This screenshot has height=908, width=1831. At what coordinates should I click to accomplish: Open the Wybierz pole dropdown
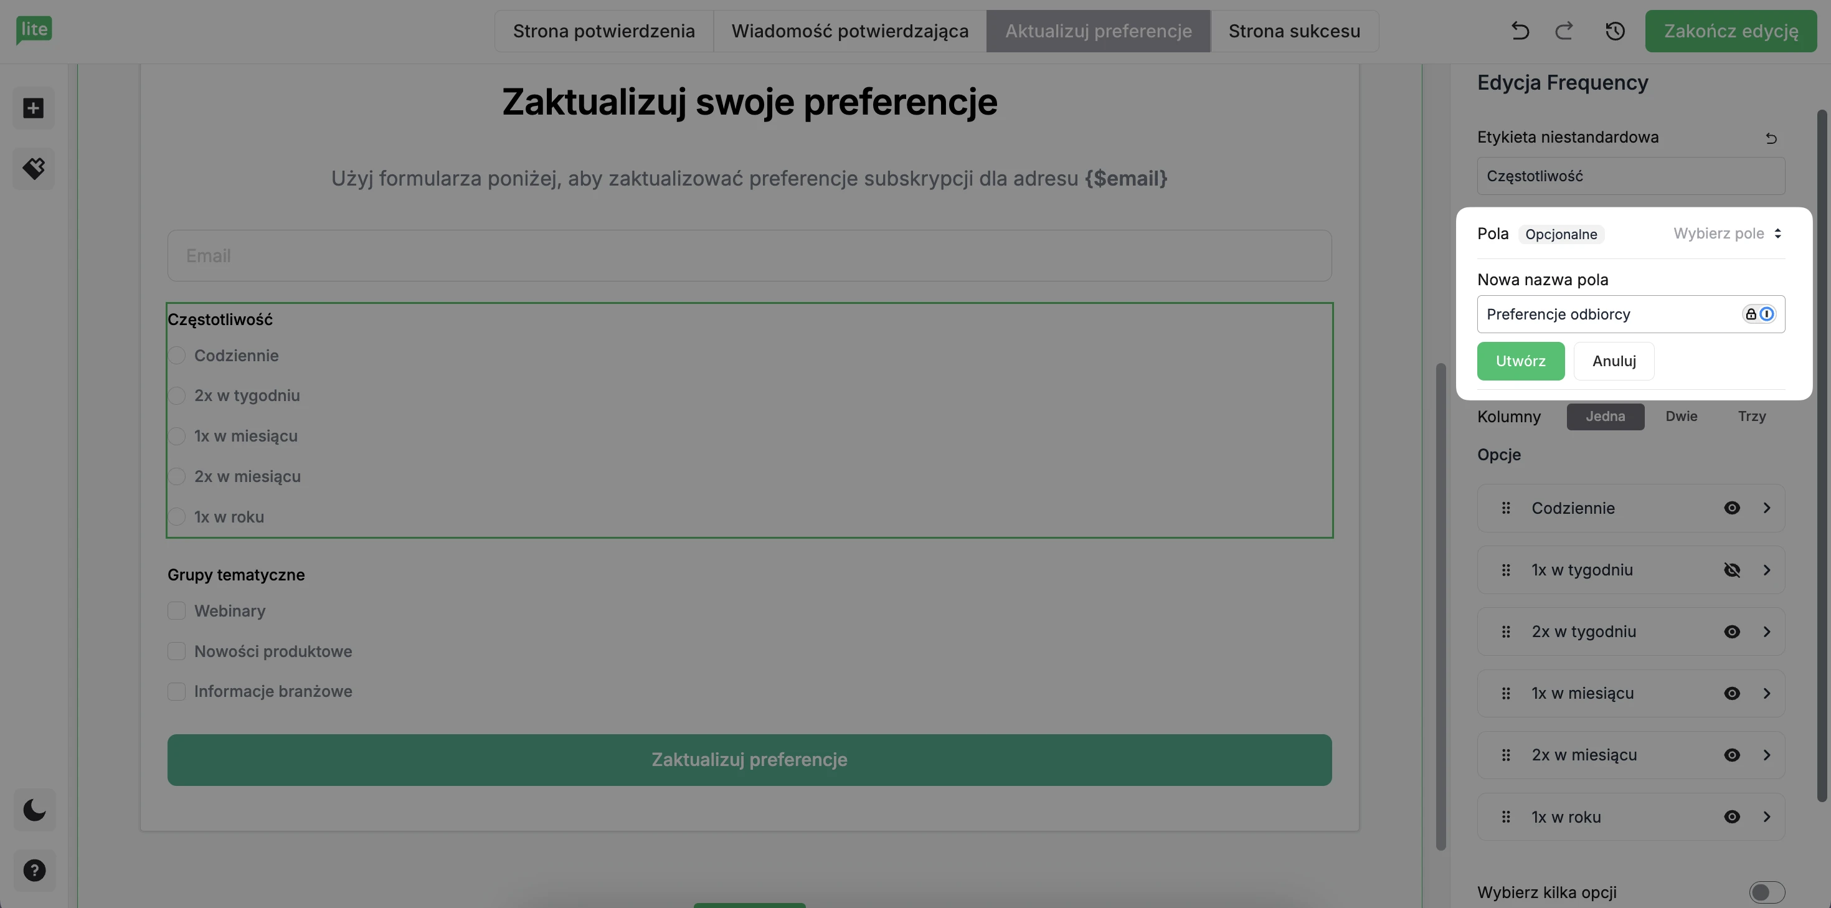pos(1727,233)
